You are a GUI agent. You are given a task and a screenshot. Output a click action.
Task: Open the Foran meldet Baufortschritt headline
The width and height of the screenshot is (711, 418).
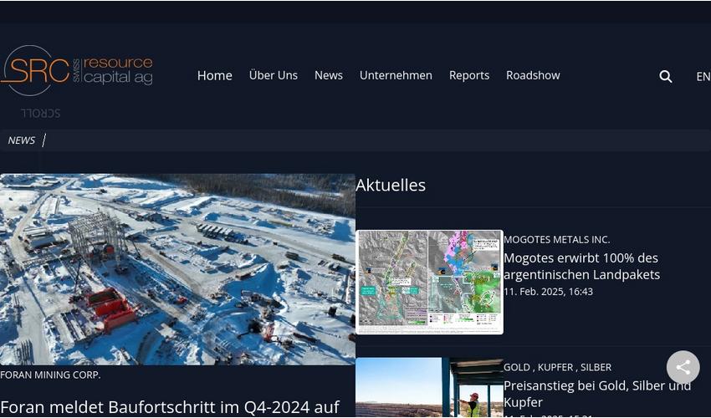pyautogui.click(x=170, y=408)
